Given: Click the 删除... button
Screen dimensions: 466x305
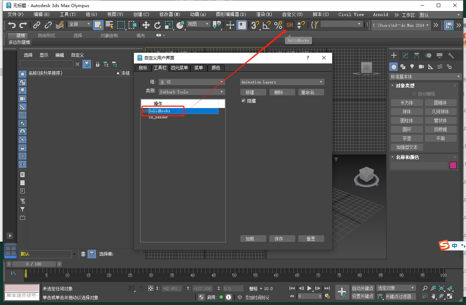Looking at the screenshot, I should [282, 92].
